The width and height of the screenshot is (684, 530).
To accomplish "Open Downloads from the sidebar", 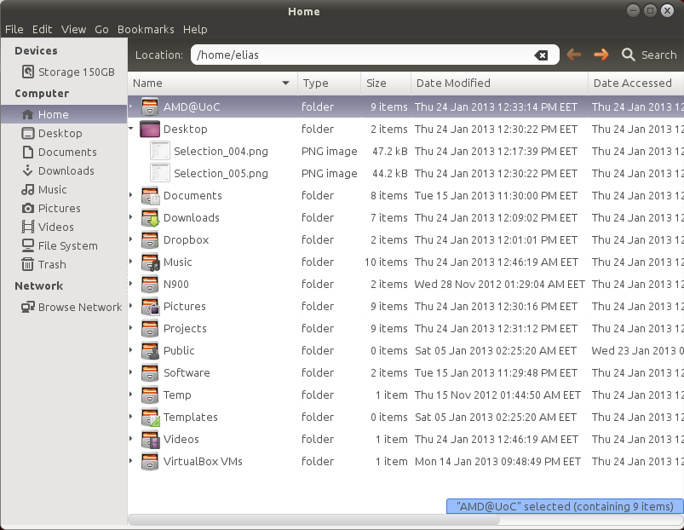I will tap(66, 170).
